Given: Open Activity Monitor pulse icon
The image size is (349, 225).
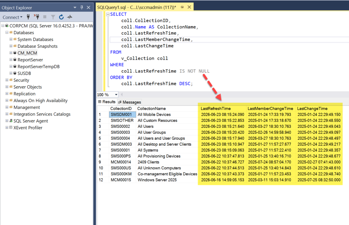Looking at the screenshot, I should 70,17.
